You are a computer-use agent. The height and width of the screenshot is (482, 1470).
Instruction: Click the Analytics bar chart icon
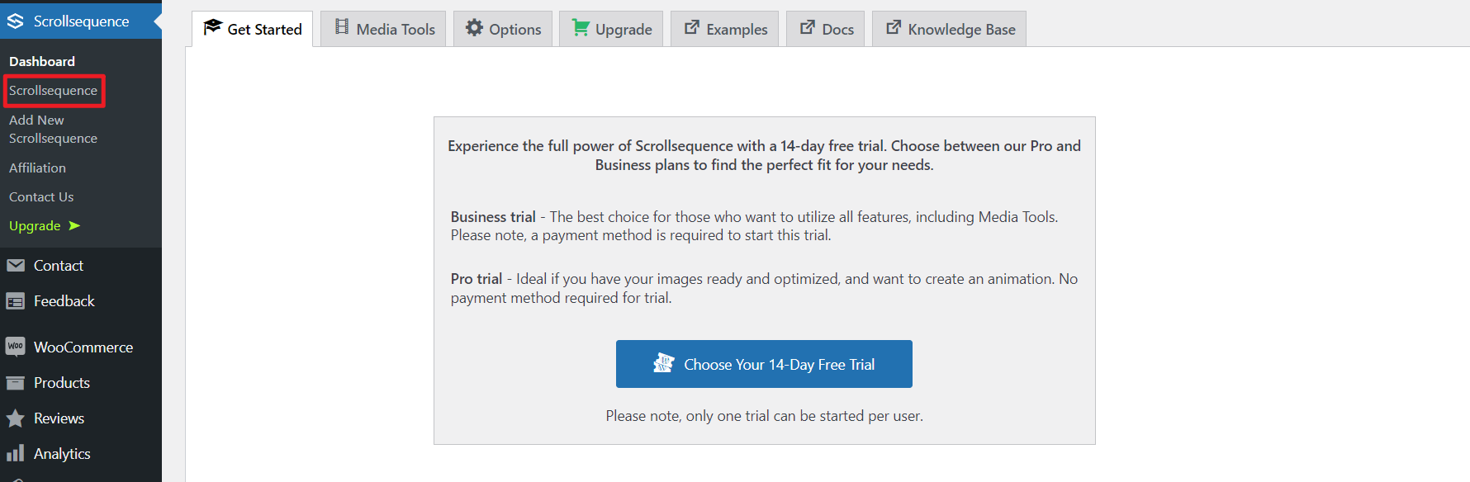tap(16, 453)
